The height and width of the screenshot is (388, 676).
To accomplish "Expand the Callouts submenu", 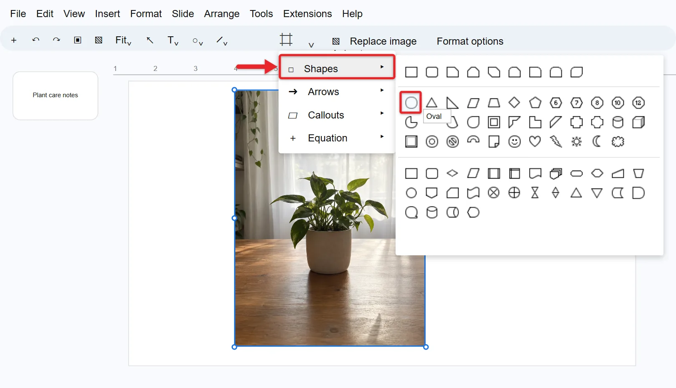I will (337, 115).
